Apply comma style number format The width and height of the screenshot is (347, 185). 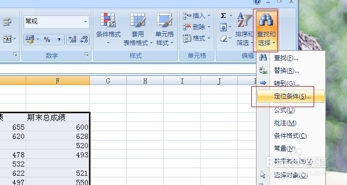pyautogui.click(x=59, y=39)
